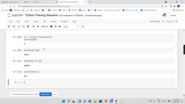Click the localhost address bar
The image size is (185, 104).
click(x=90, y=6)
